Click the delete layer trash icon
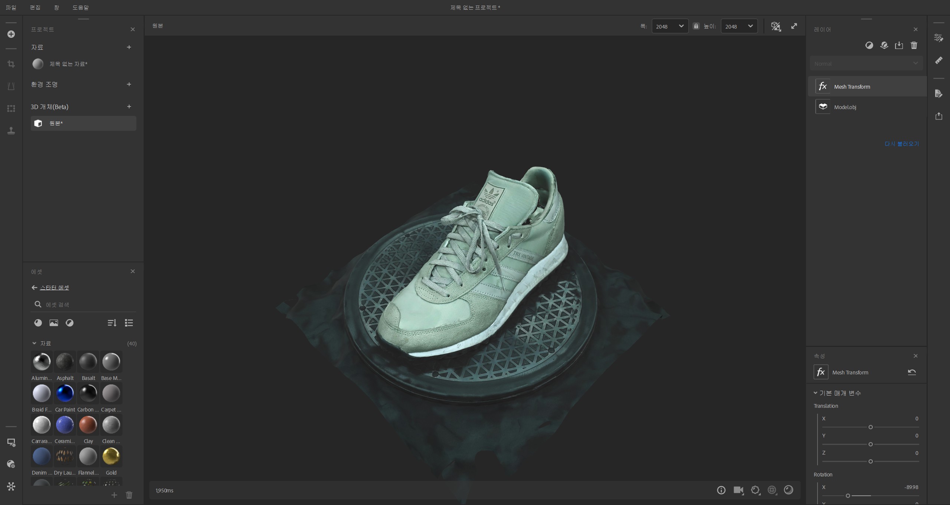This screenshot has width=950, height=505. coord(914,45)
